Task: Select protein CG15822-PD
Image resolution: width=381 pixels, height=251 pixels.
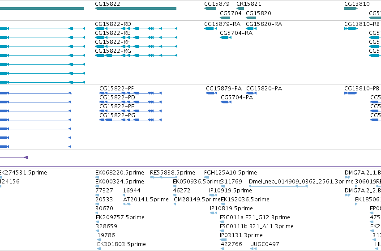Action: point(130,102)
